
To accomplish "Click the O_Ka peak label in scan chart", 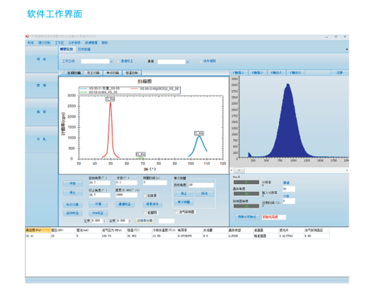I will pos(110,99).
